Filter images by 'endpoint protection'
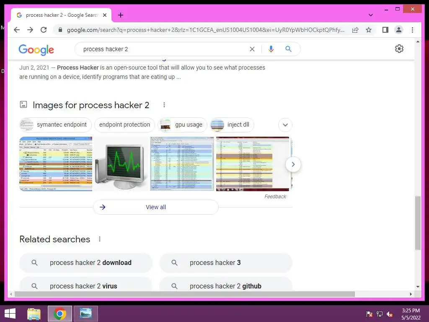Viewport: 429px width, 322px height. 124,125
